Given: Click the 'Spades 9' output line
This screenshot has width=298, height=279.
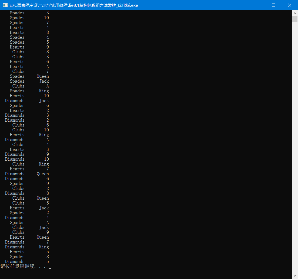Looking at the screenshot, I should tap(29, 184).
